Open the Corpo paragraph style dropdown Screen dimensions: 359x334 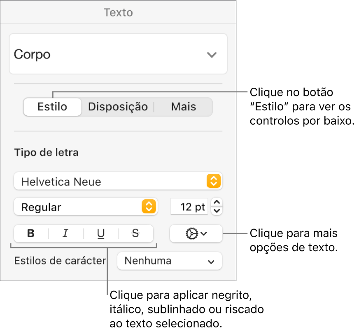coord(118,54)
